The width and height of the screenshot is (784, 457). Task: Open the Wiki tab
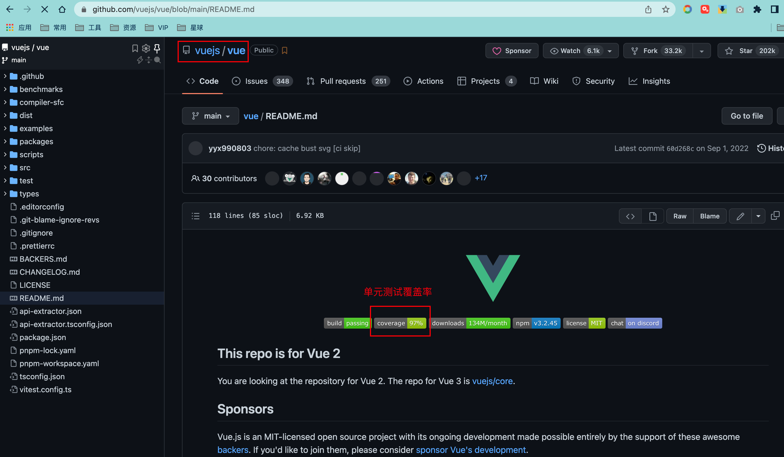[544, 81]
